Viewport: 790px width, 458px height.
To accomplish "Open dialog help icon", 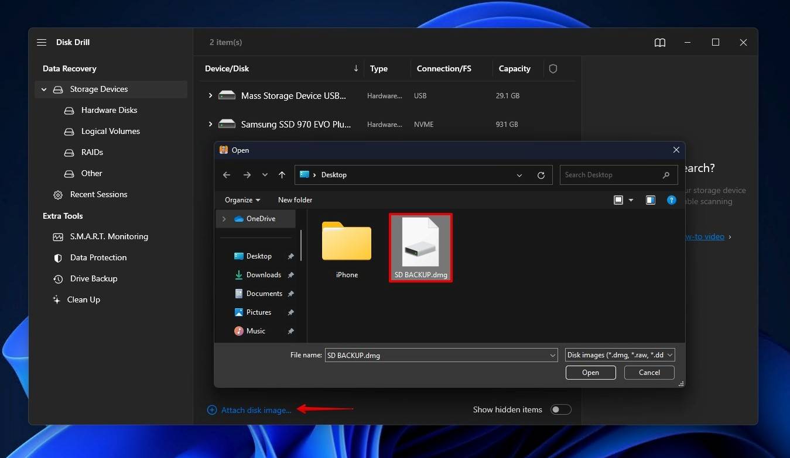I will click(672, 200).
